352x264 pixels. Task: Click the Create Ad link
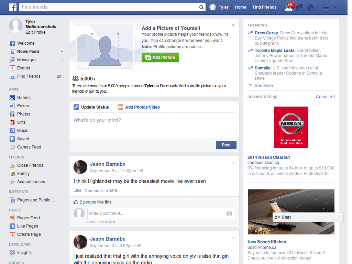[x=325, y=97]
